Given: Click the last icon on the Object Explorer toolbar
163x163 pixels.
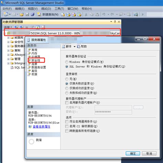Looking at the screenshot, I should pos(43,27).
